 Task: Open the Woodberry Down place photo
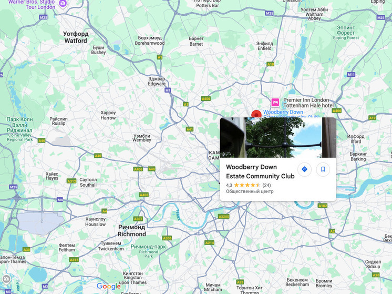click(278, 137)
